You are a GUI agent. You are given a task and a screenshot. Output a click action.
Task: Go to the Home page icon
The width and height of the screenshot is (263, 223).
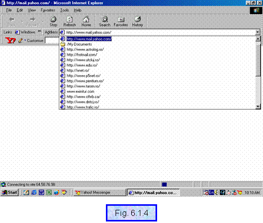86,19
